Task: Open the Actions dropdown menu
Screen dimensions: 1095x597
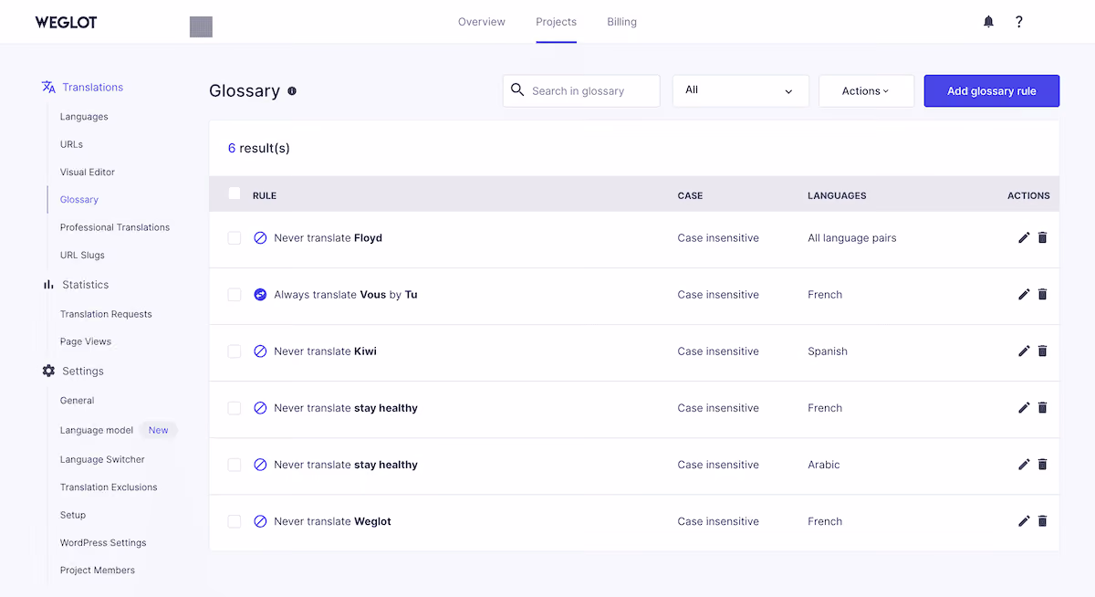Action: pos(866,90)
